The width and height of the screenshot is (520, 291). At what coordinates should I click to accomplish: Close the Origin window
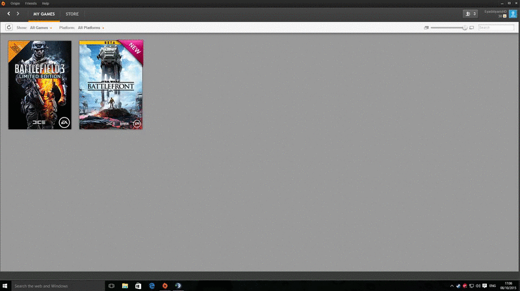[x=516, y=3]
